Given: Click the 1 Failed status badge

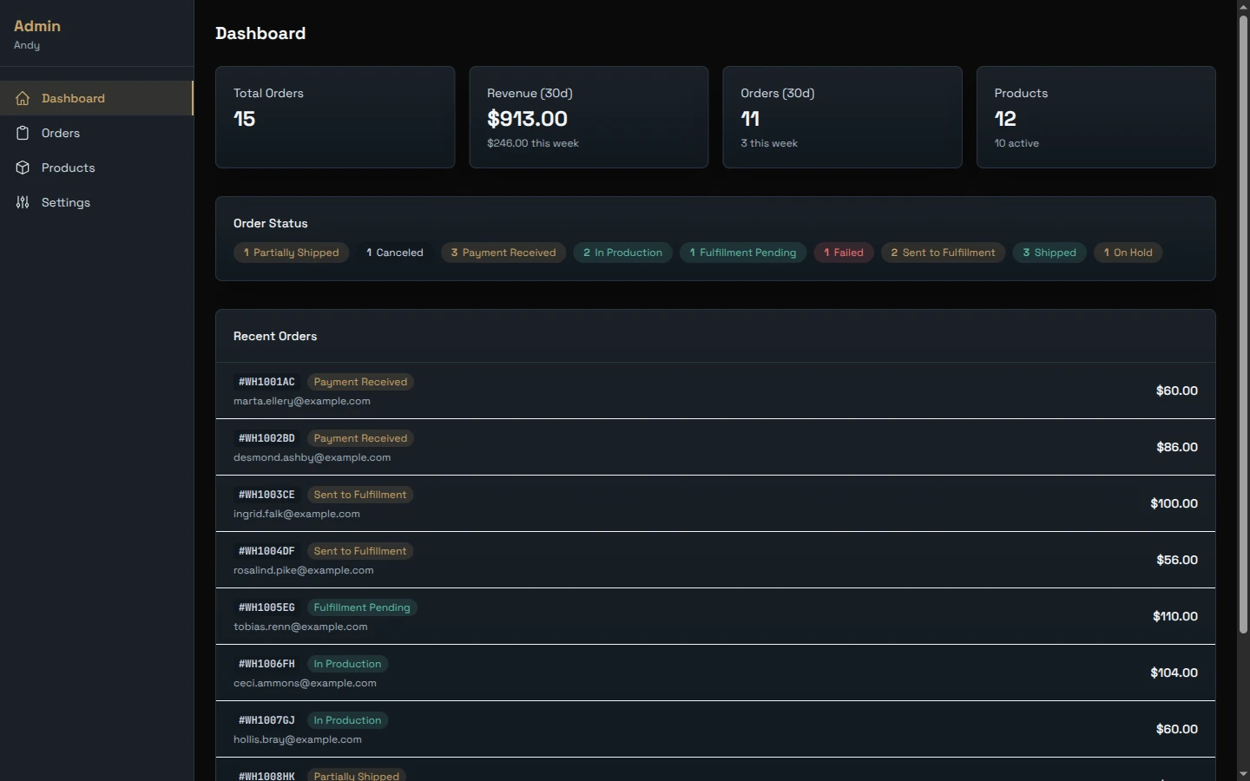Looking at the screenshot, I should pos(844,253).
